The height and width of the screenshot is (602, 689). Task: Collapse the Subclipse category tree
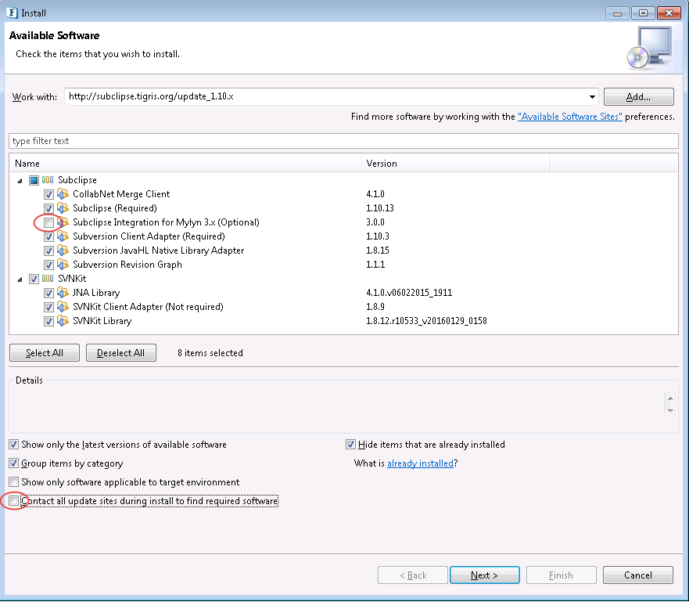coord(20,180)
